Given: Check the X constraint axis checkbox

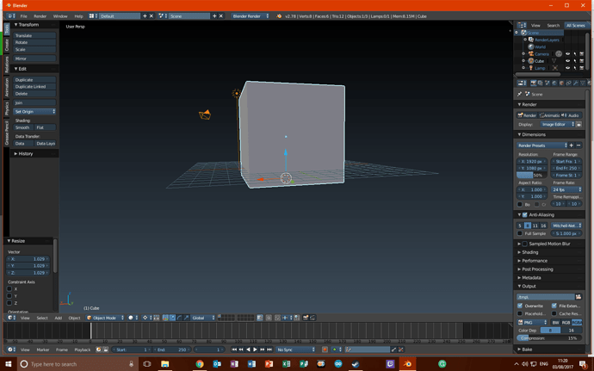Looking at the screenshot, I should (9, 288).
